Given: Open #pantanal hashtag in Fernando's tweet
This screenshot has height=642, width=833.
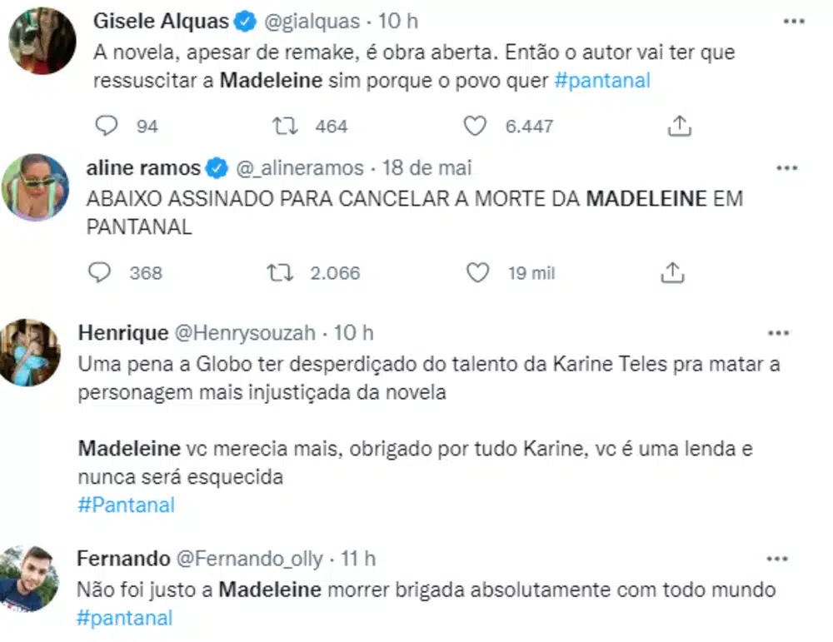Looking at the screenshot, I should point(125,618).
